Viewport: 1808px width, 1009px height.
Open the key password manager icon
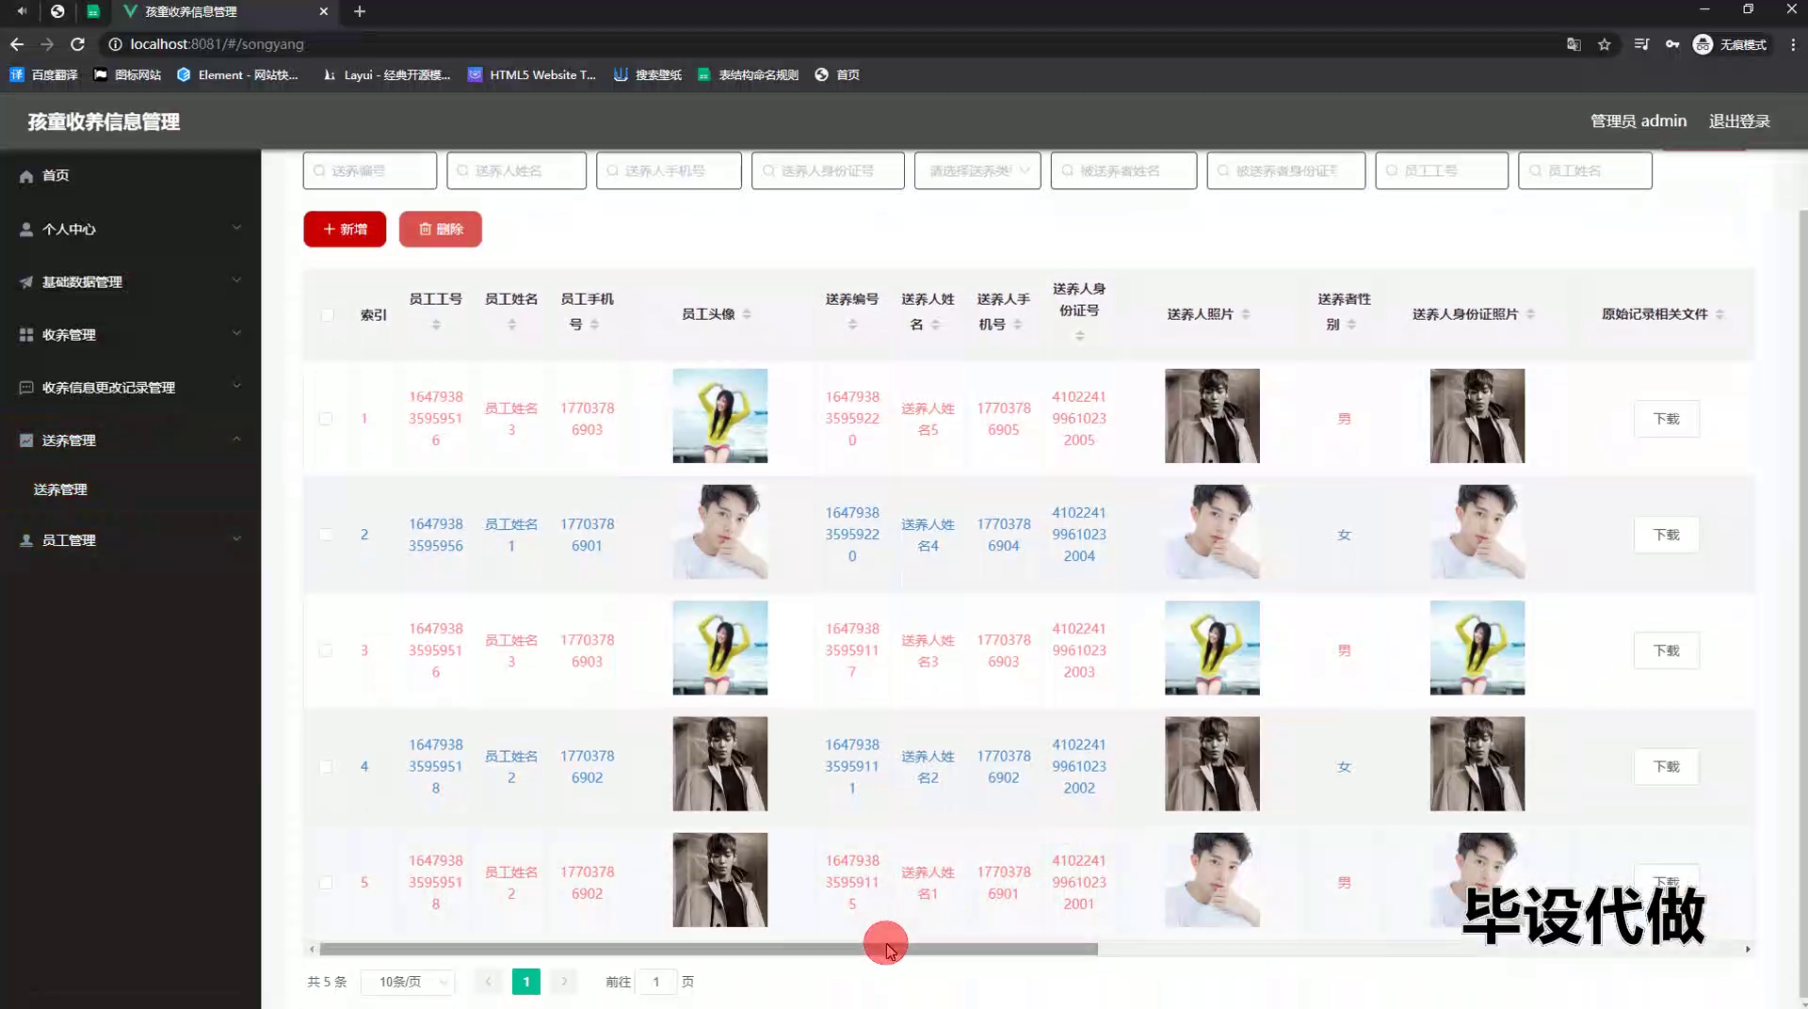(x=1672, y=44)
